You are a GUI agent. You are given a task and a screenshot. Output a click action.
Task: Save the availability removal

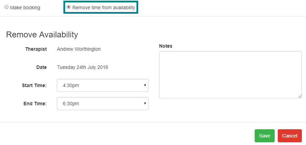(x=265, y=136)
